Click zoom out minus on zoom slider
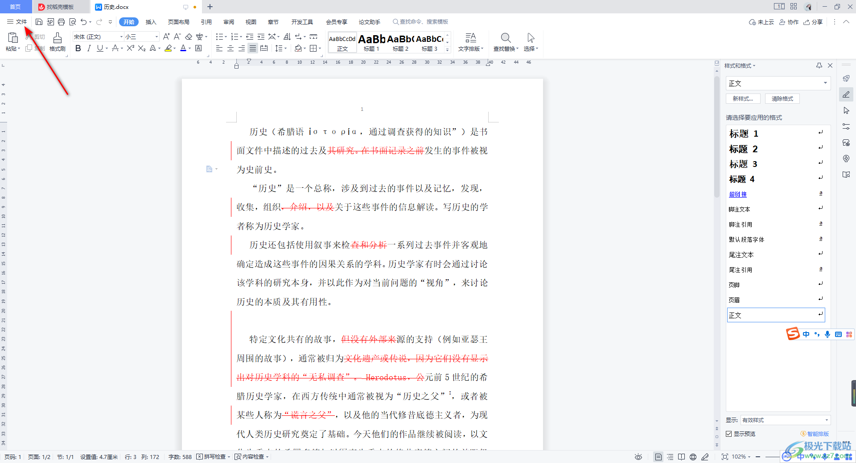Viewport: 856px width, 463px height. click(x=757, y=457)
